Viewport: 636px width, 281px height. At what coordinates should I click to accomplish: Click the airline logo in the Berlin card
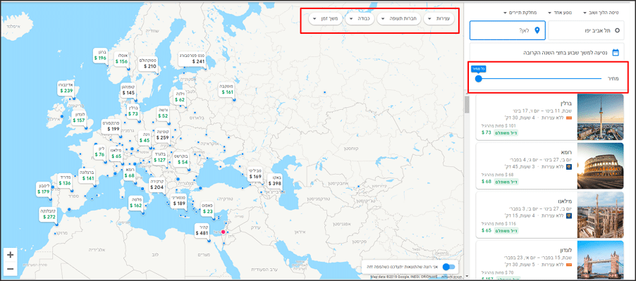click(569, 118)
